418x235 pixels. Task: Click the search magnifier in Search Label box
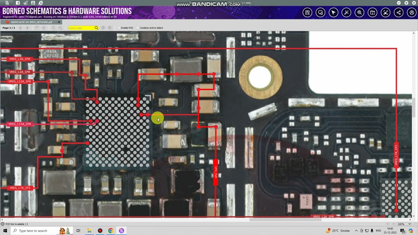click(x=96, y=28)
